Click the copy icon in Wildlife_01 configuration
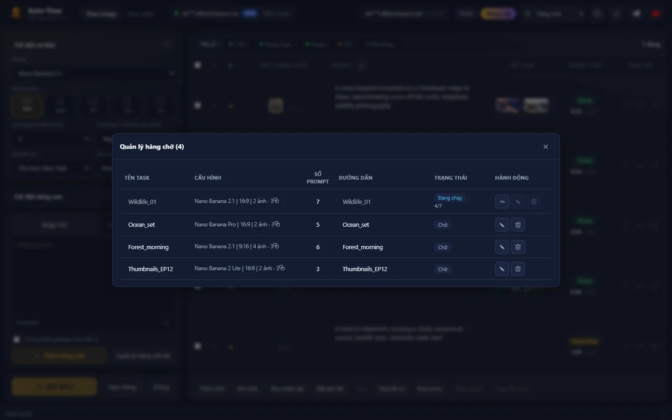 point(276,201)
